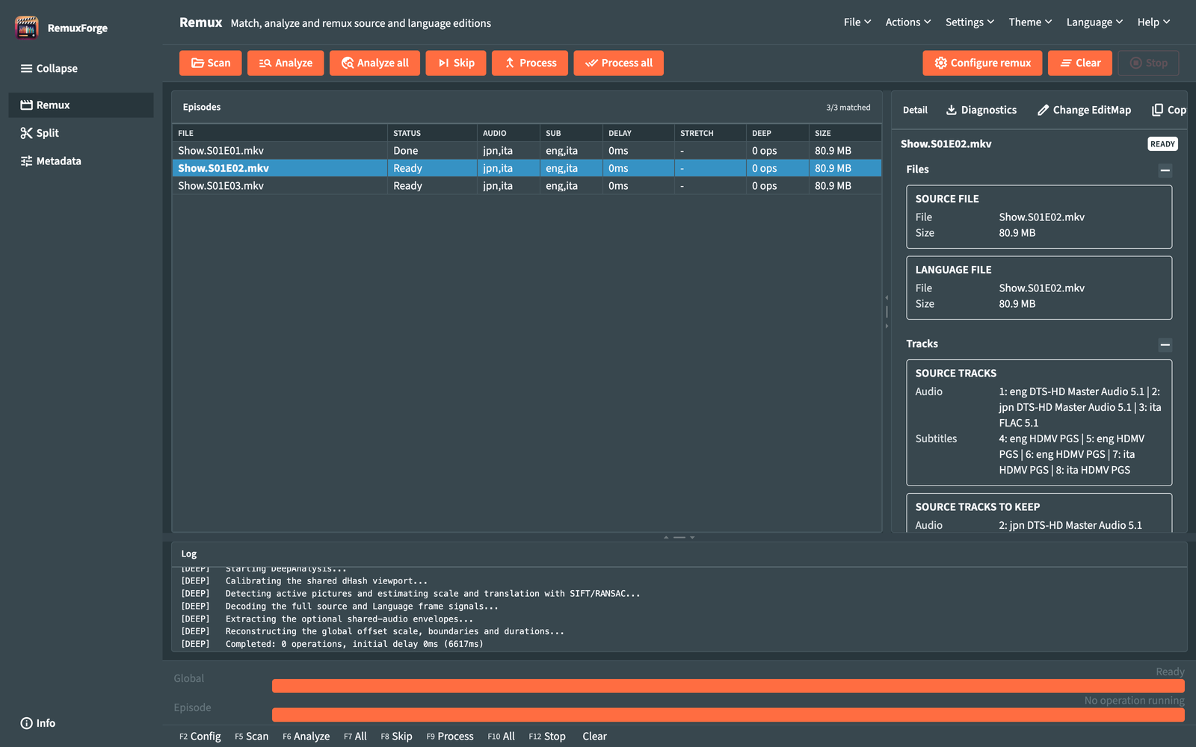The image size is (1196, 747).
Task: Click the Global progress bar
Action: tap(728, 686)
